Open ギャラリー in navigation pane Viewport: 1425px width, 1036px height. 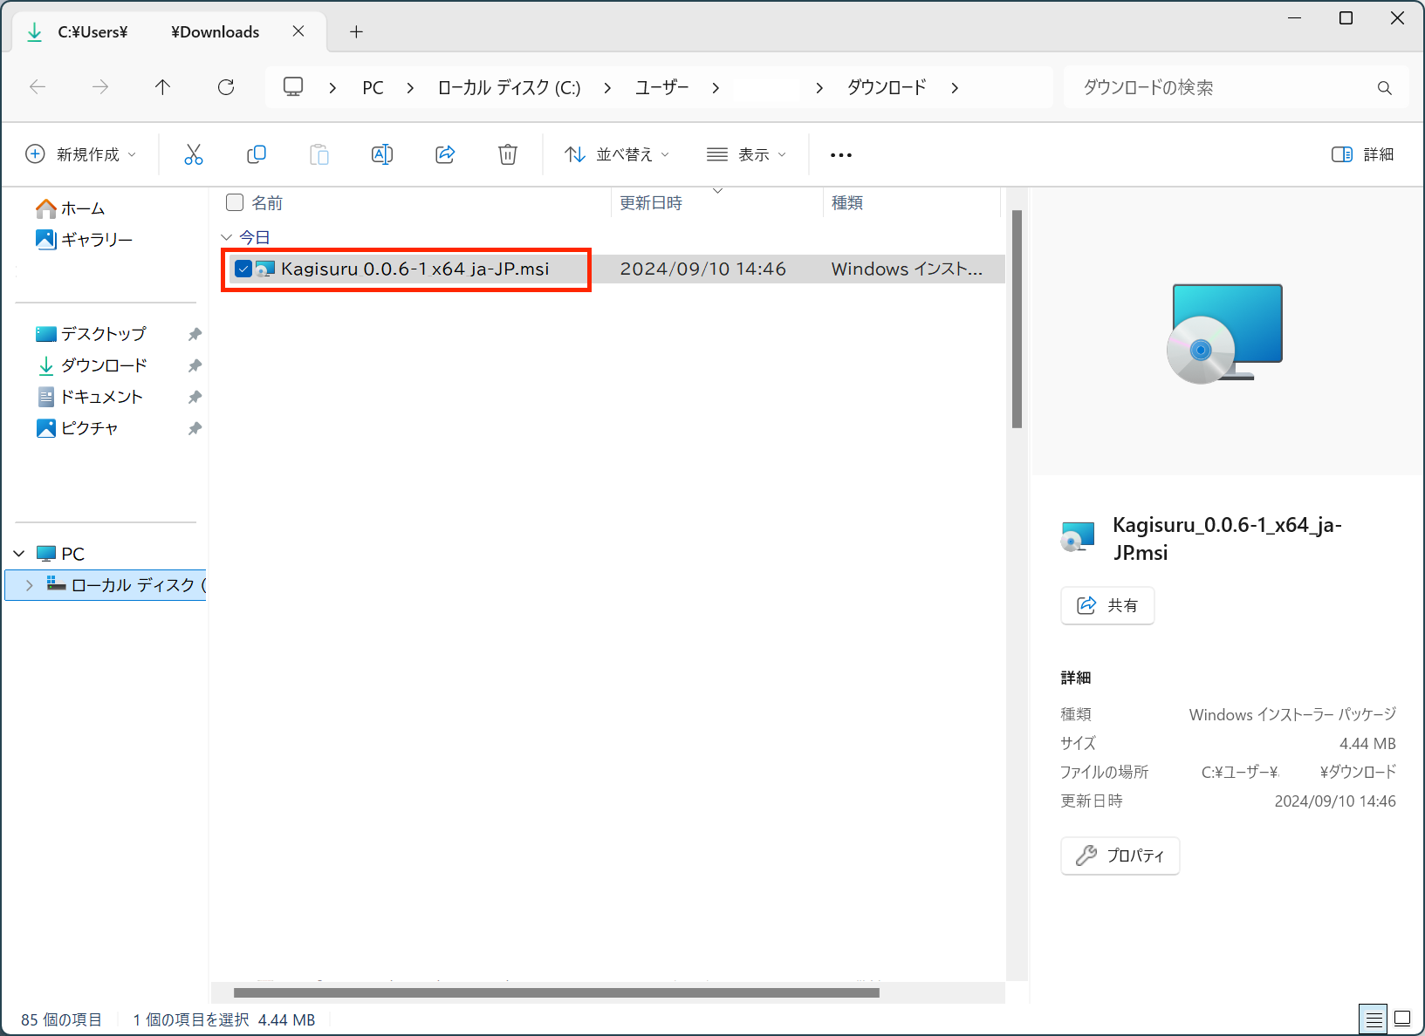click(84, 239)
